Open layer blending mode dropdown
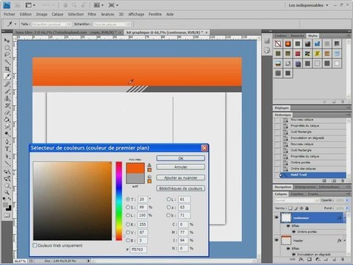353x265 pixels. [296, 200]
